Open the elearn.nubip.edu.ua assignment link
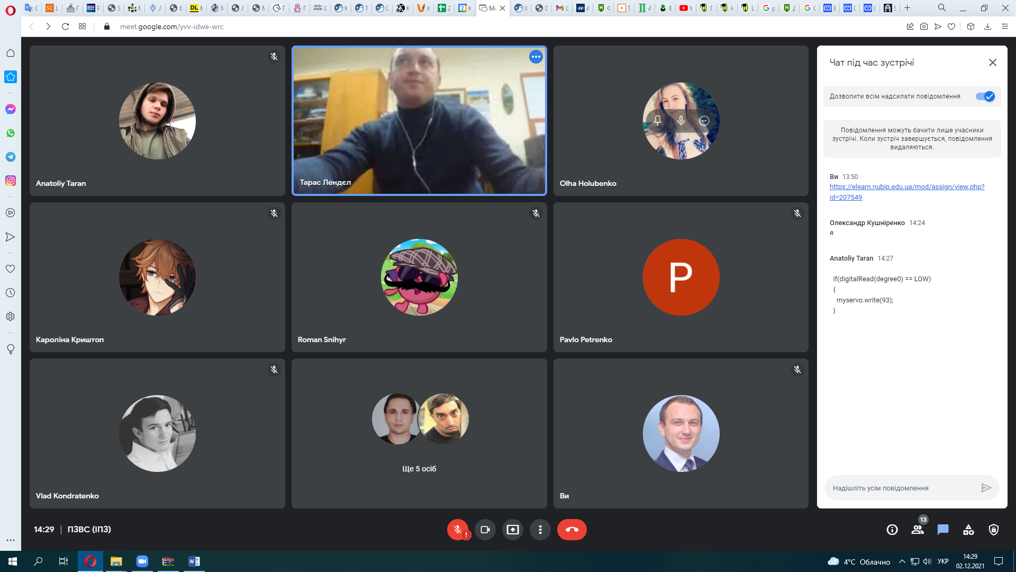 point(906,187)
